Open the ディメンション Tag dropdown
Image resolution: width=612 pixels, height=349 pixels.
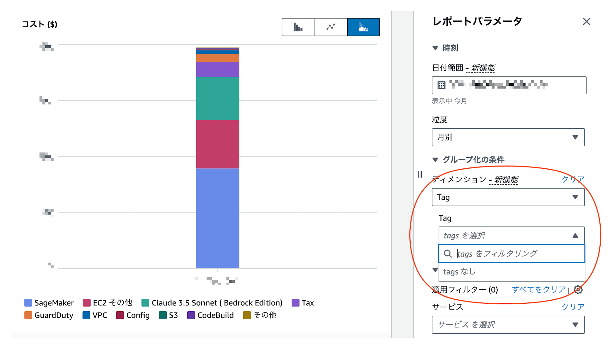[508, 197]
